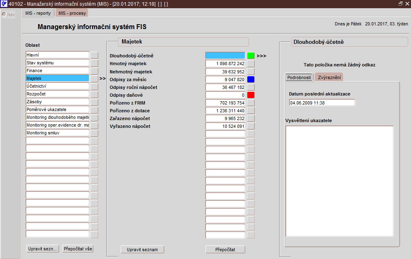This screenshot has width=411, height=259.
Task: Select the Nav radio button
Action: point(4,15)
